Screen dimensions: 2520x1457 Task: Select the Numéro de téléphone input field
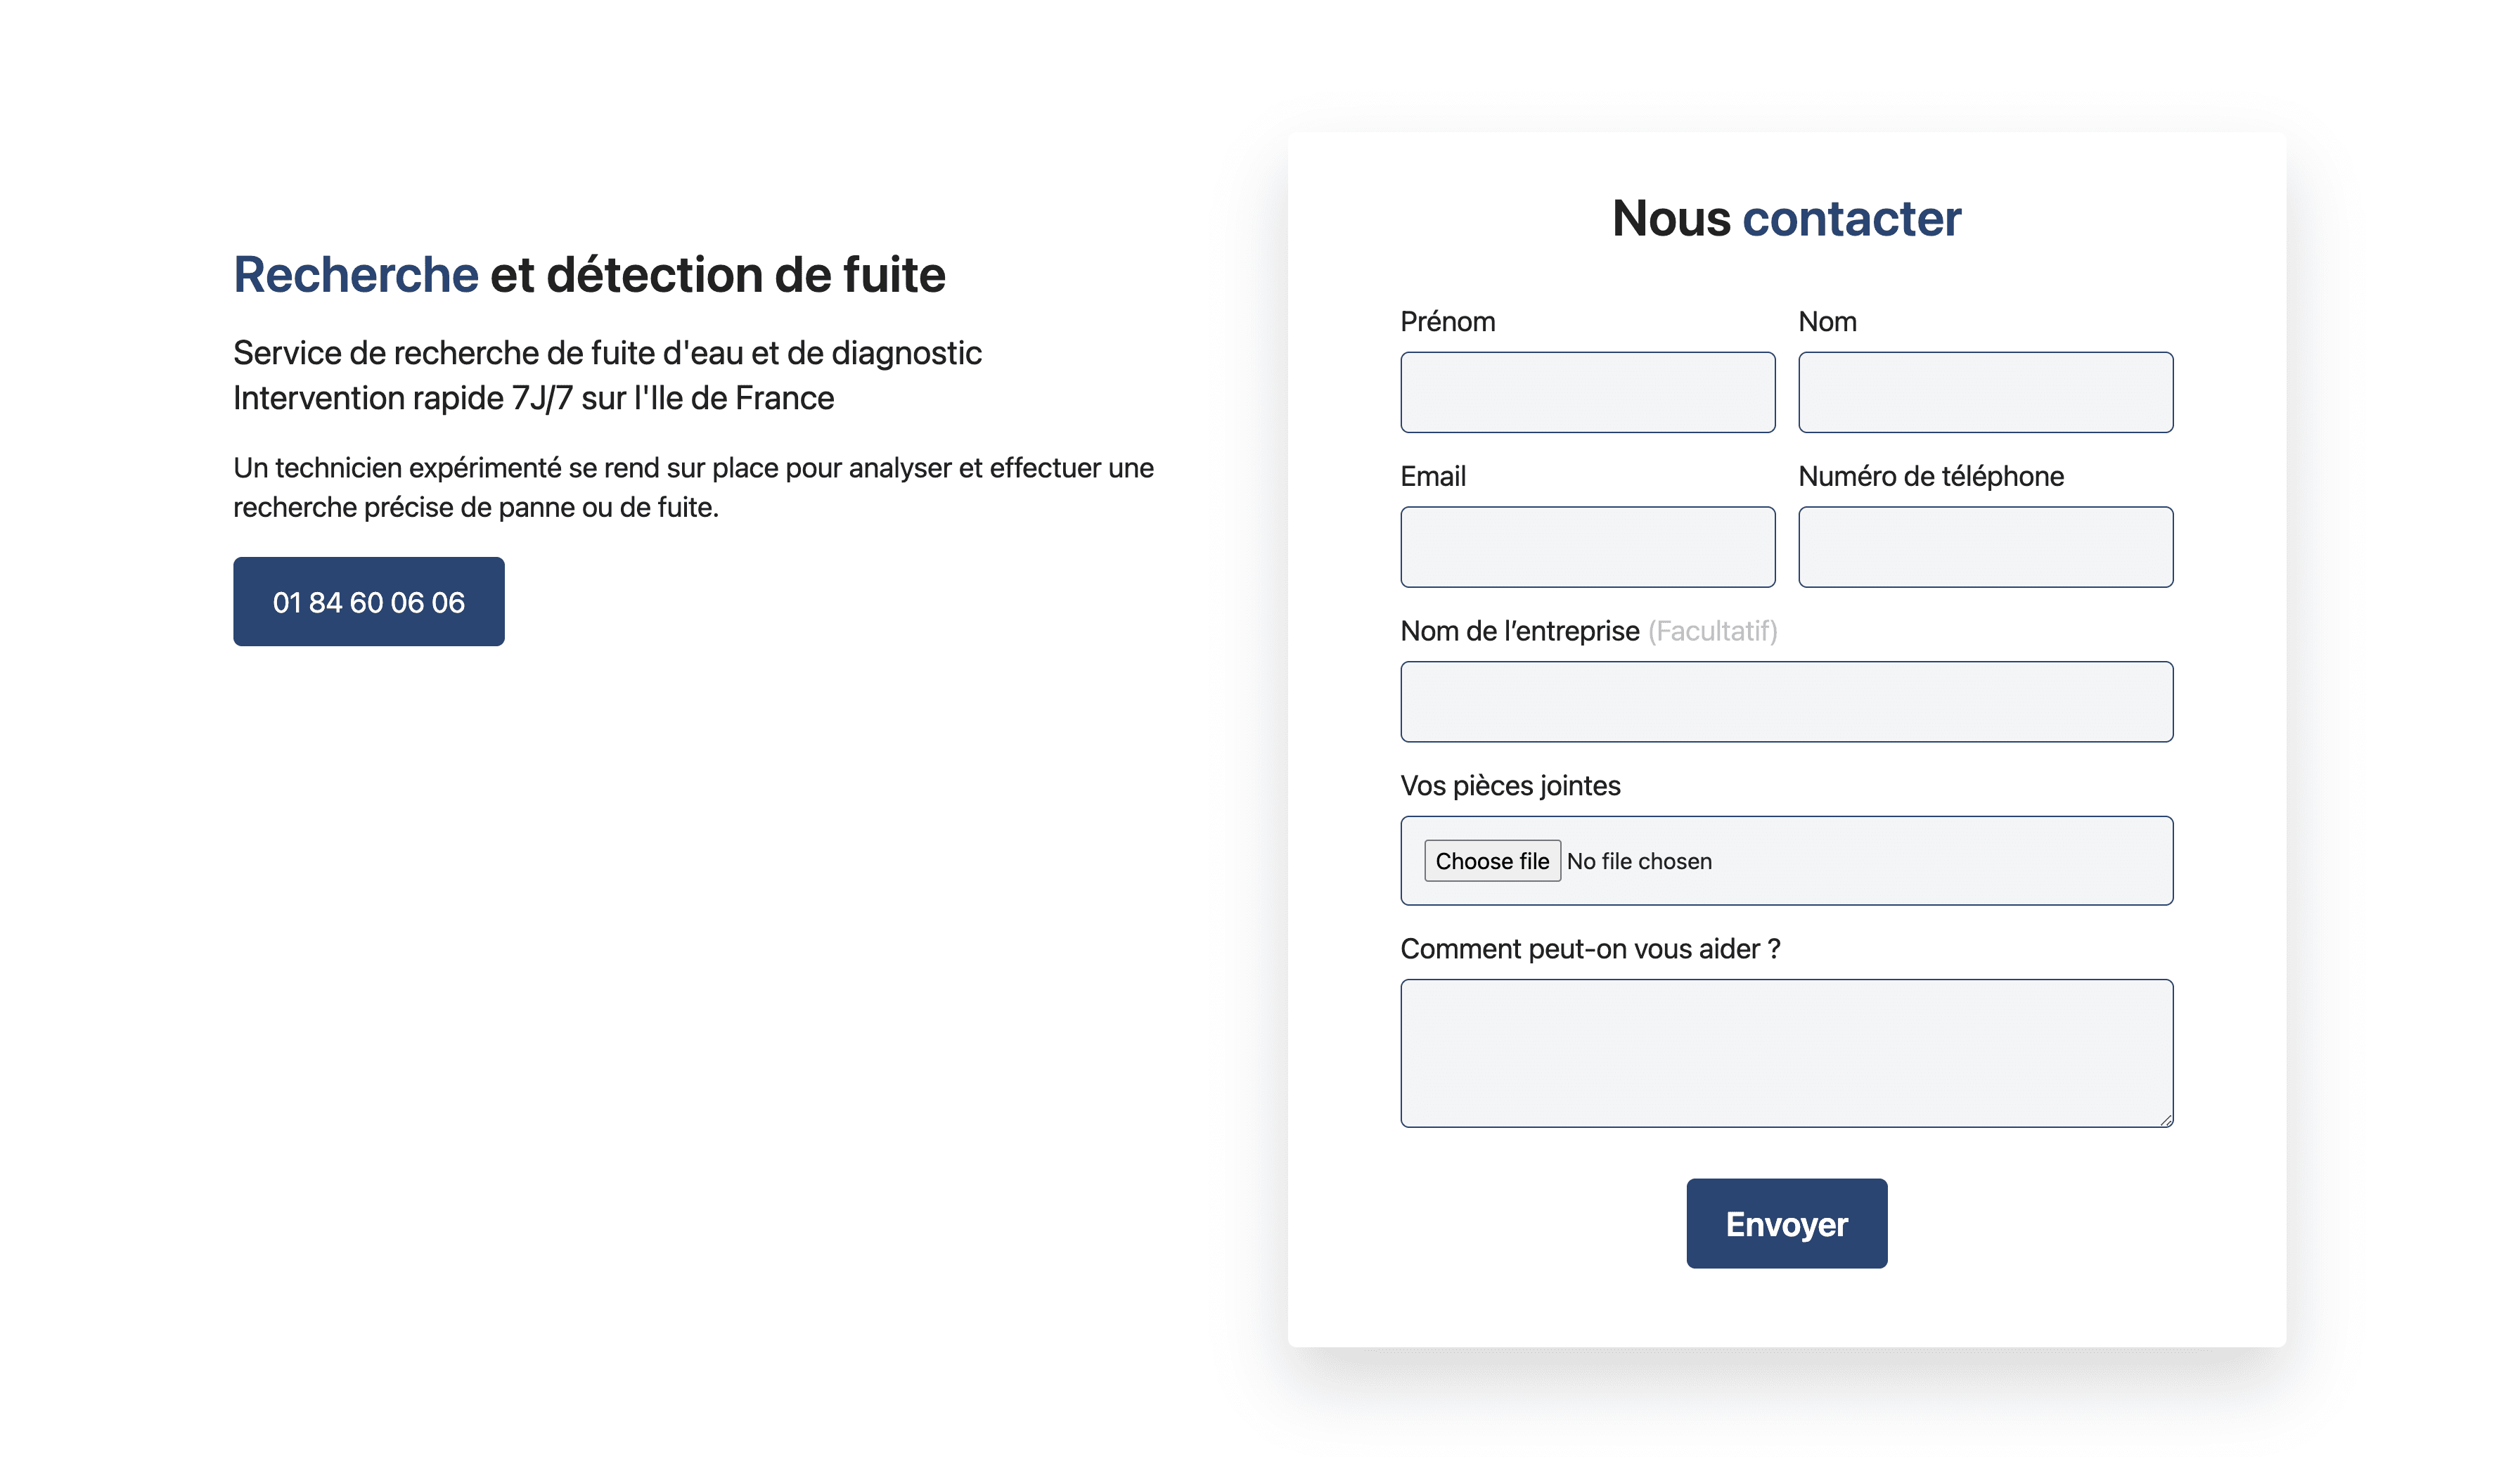pyautogui.click(x=1985, y=547)
